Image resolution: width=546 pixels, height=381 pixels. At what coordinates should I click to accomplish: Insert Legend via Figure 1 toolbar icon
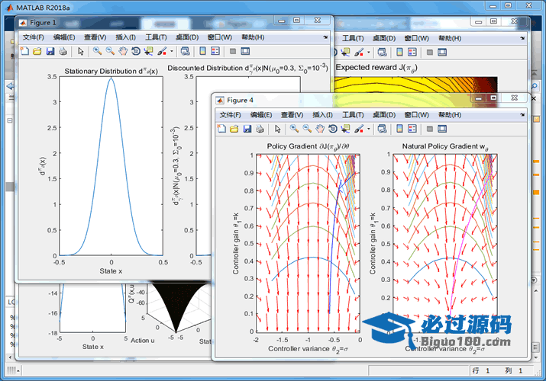pyautogui.click(x=215, y=52)
